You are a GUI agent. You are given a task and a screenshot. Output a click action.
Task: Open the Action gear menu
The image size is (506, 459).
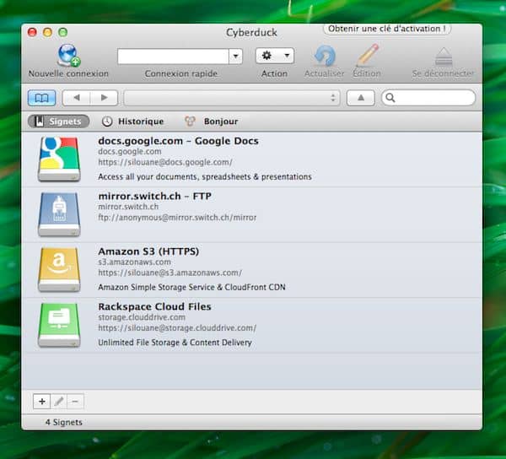pyautogui.click(x=275, y=56)
